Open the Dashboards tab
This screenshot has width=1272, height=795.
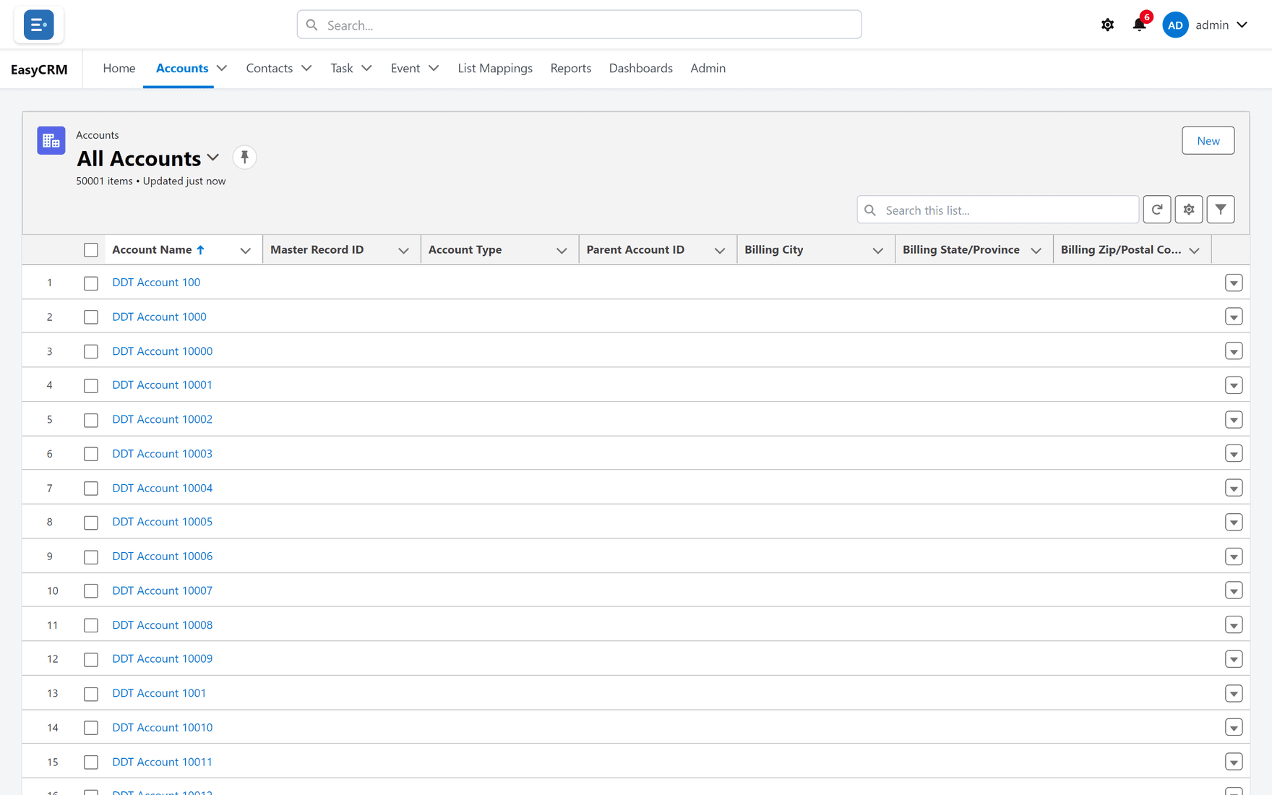640,68
